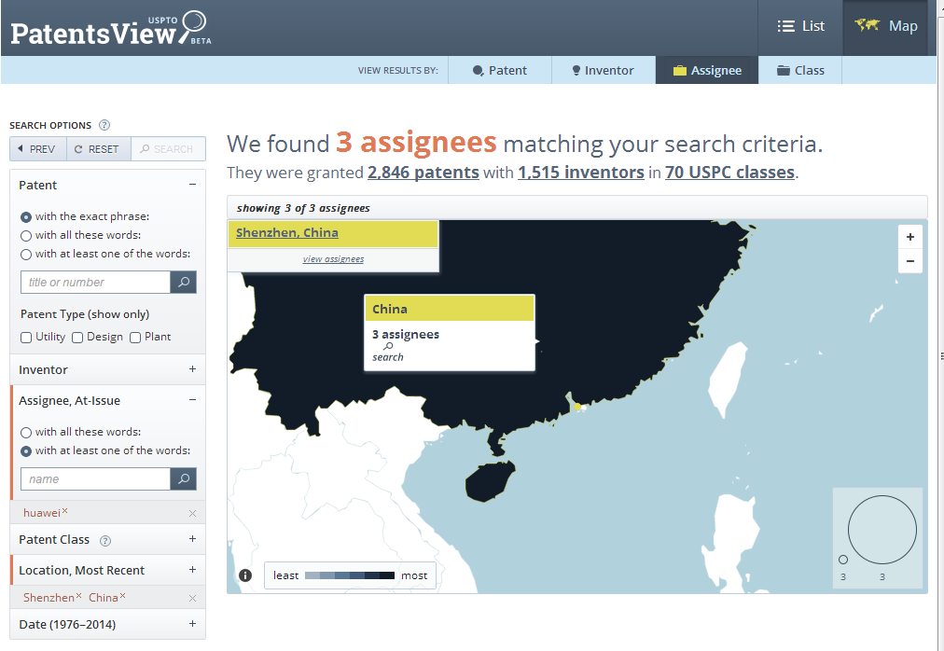Open the Search Options help icon

point(104,125)
